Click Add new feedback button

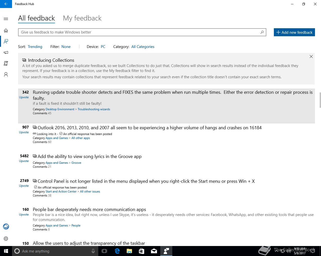coord(294,32)
